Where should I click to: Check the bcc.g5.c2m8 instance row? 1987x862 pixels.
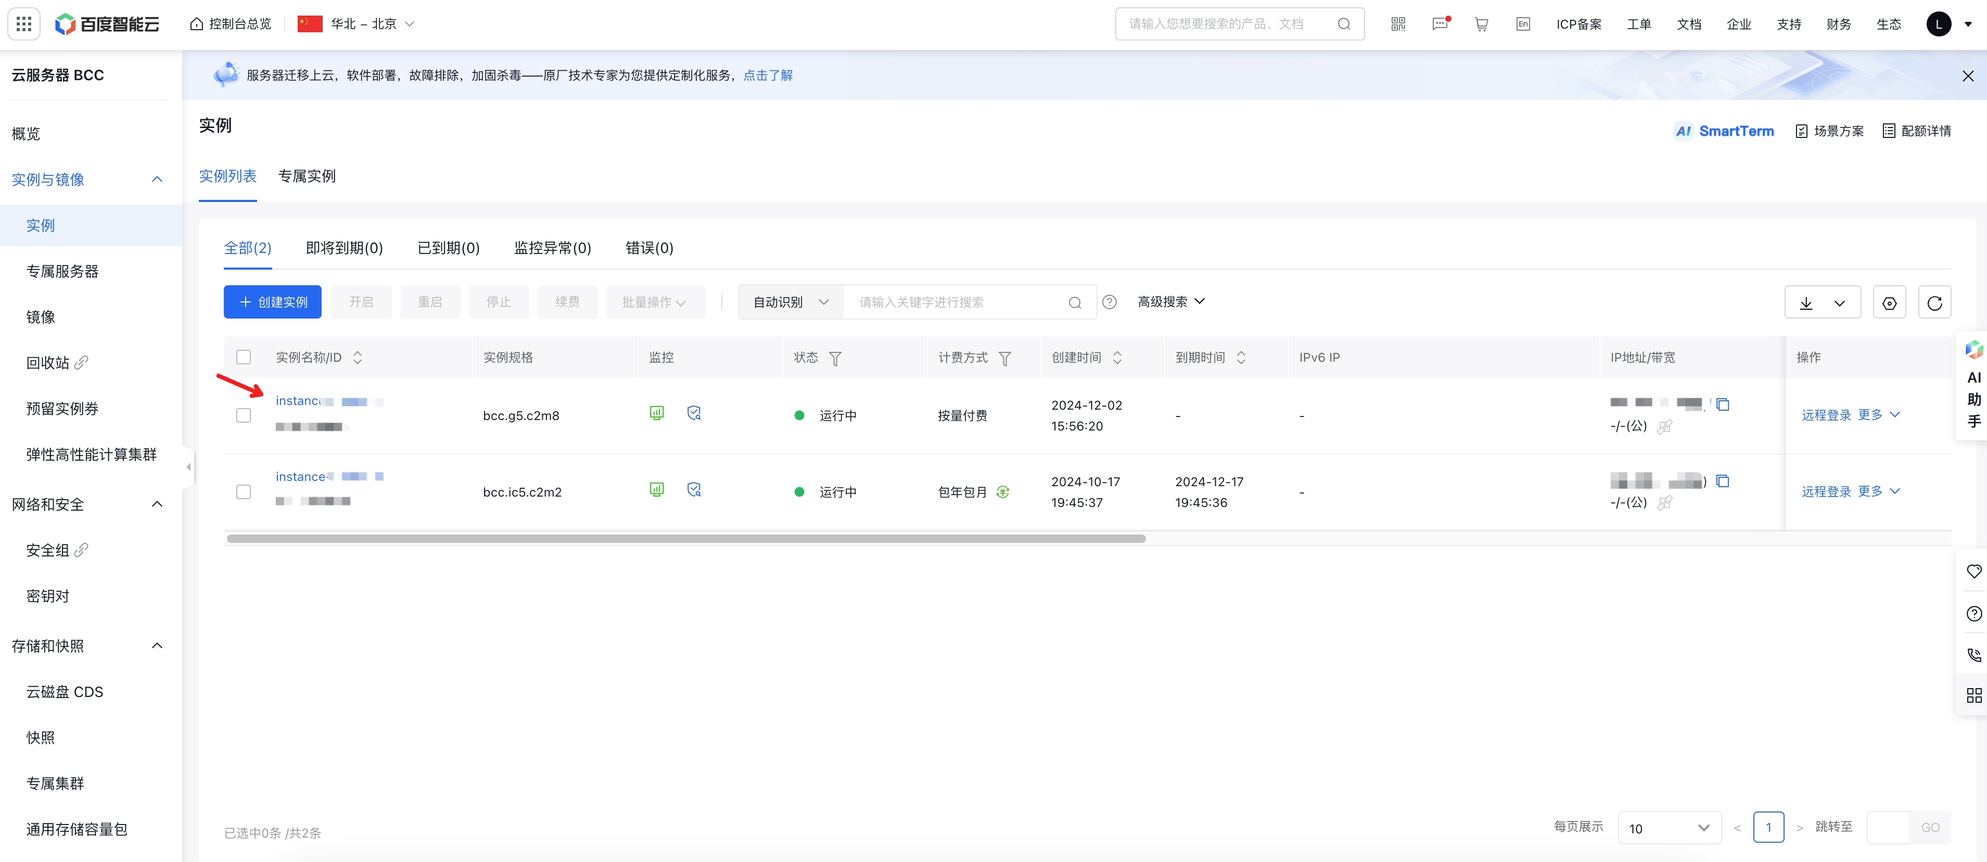click(x=244, y=415)
